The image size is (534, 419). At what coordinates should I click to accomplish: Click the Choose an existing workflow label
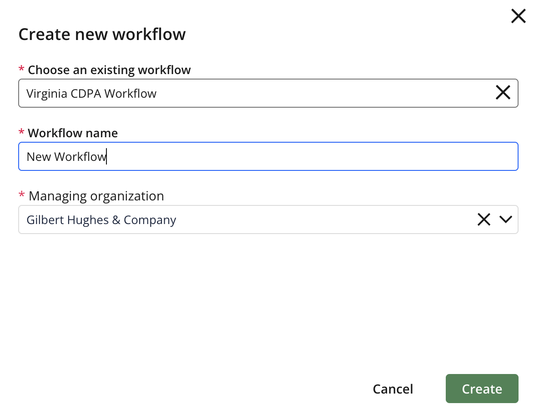[109, 70]
